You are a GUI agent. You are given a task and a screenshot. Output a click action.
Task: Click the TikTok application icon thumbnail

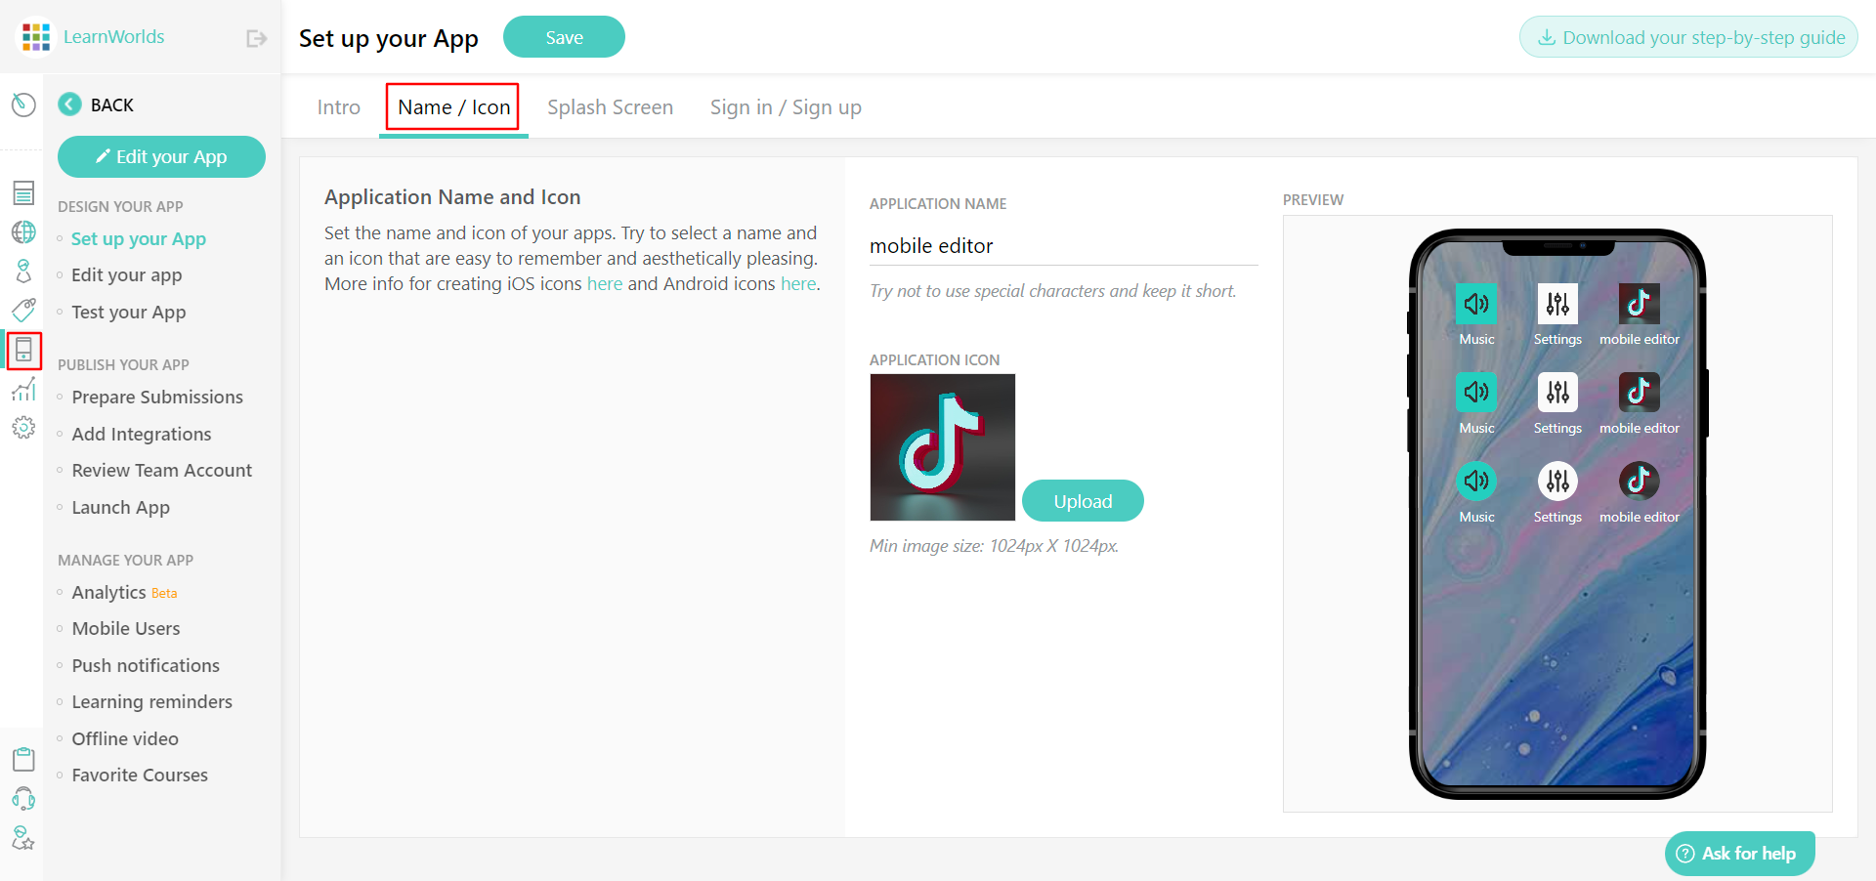942,447
